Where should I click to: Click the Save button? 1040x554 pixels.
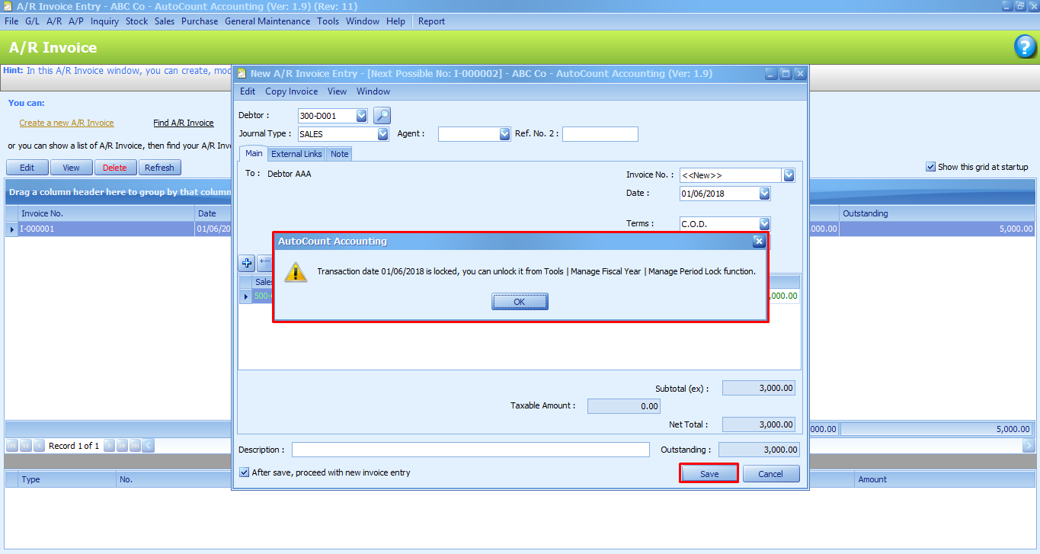709,473
